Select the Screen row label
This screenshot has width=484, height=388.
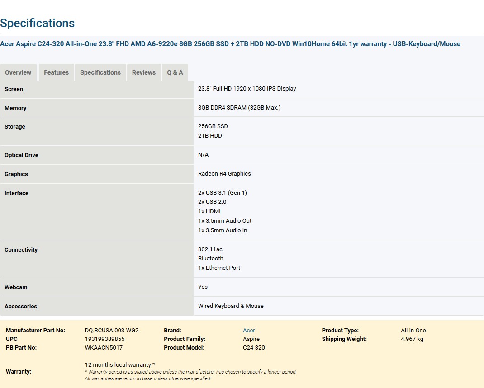14,89
